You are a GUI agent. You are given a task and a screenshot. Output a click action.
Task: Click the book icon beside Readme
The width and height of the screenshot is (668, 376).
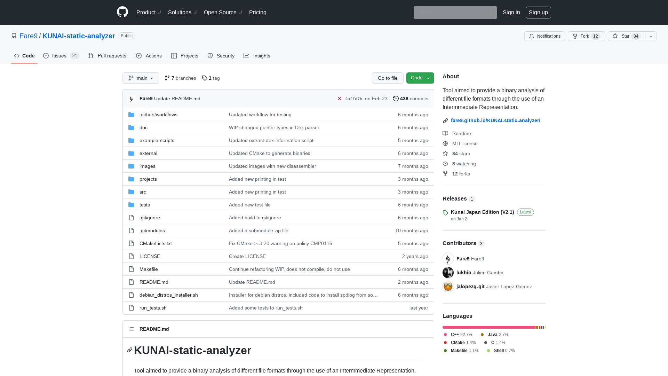[445, 133]
